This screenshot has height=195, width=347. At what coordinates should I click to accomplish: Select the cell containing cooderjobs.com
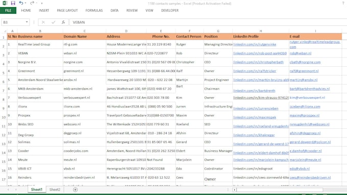[84, 151]
